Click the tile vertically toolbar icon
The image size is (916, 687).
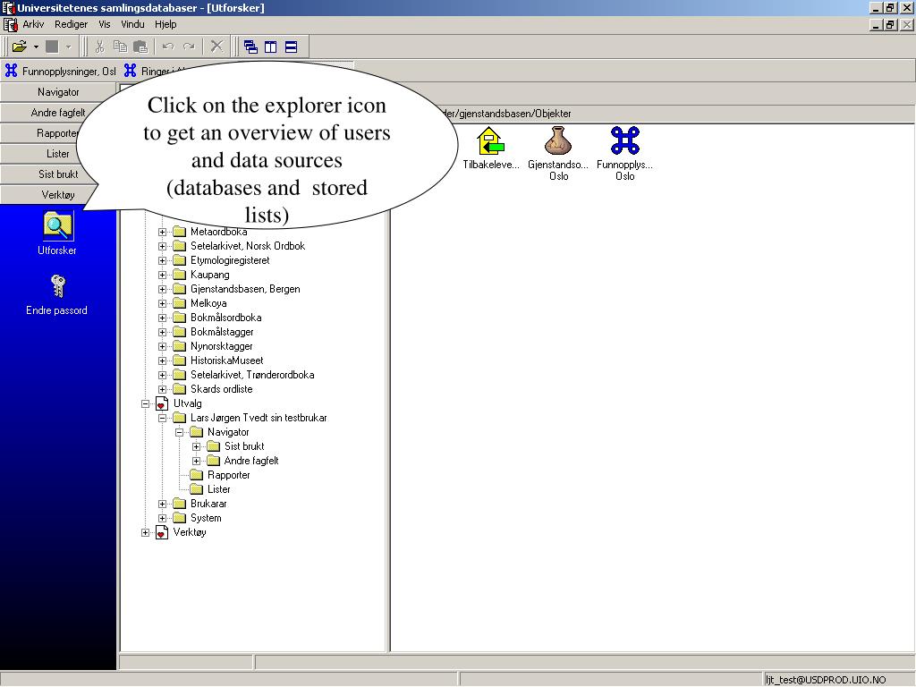[x=270, y=47]
